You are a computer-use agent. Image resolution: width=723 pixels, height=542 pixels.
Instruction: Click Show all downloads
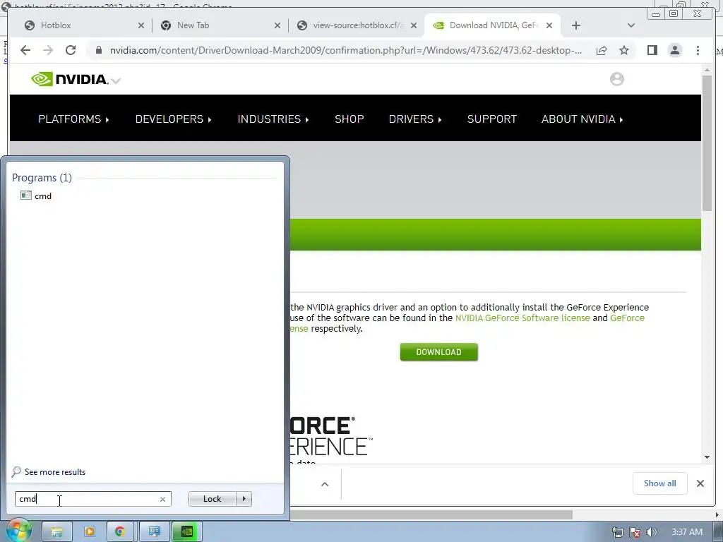pyautogui.click(x=660, y=483)
